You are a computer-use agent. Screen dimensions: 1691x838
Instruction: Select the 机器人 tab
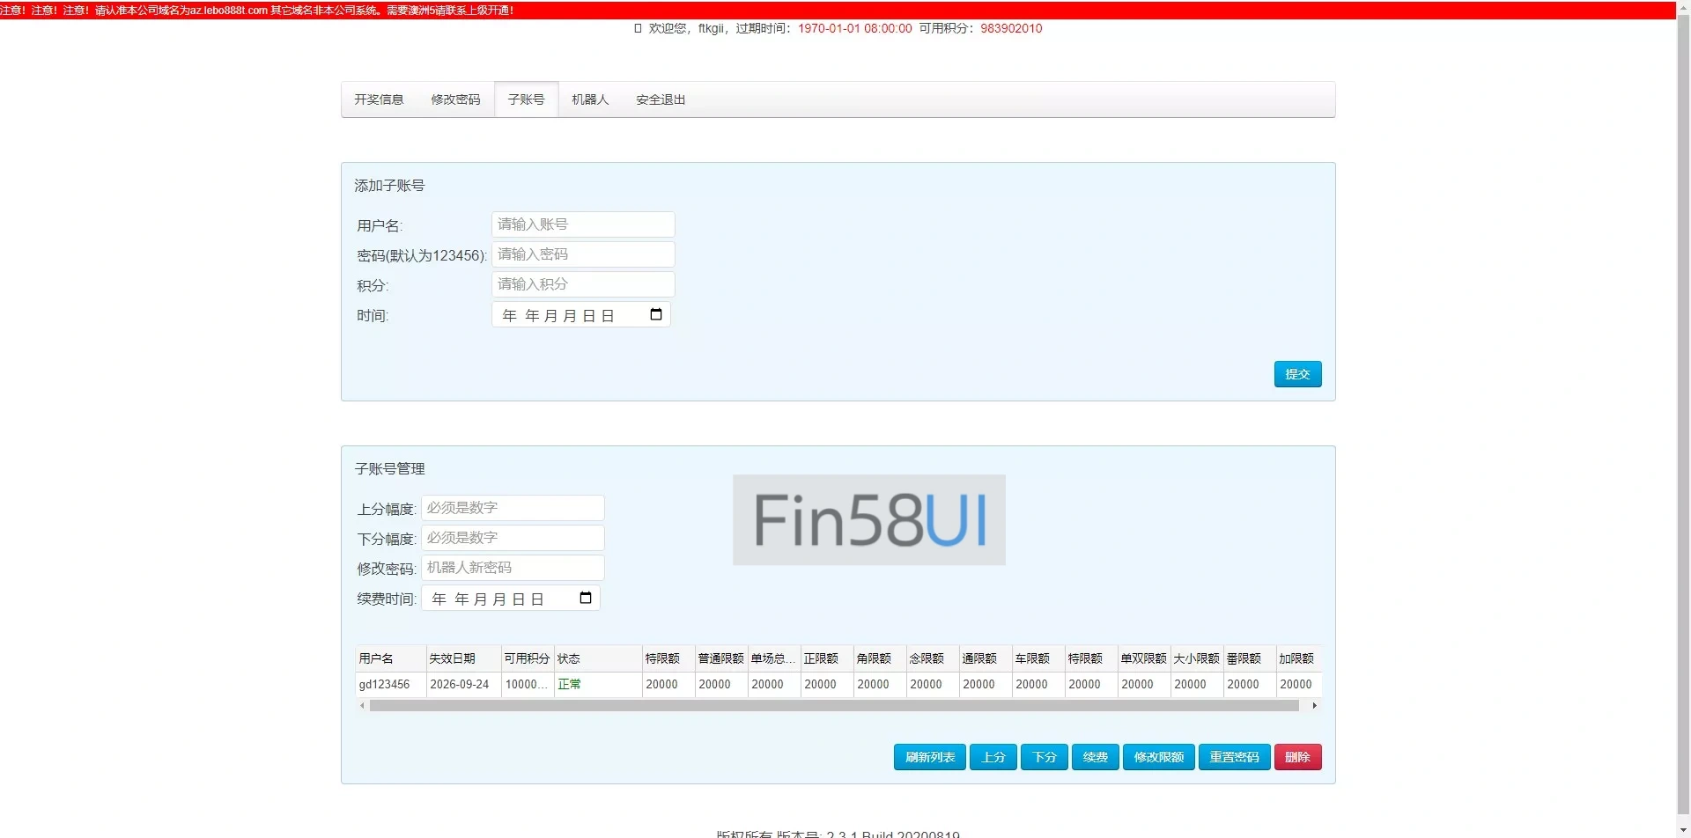coord(590,99)
